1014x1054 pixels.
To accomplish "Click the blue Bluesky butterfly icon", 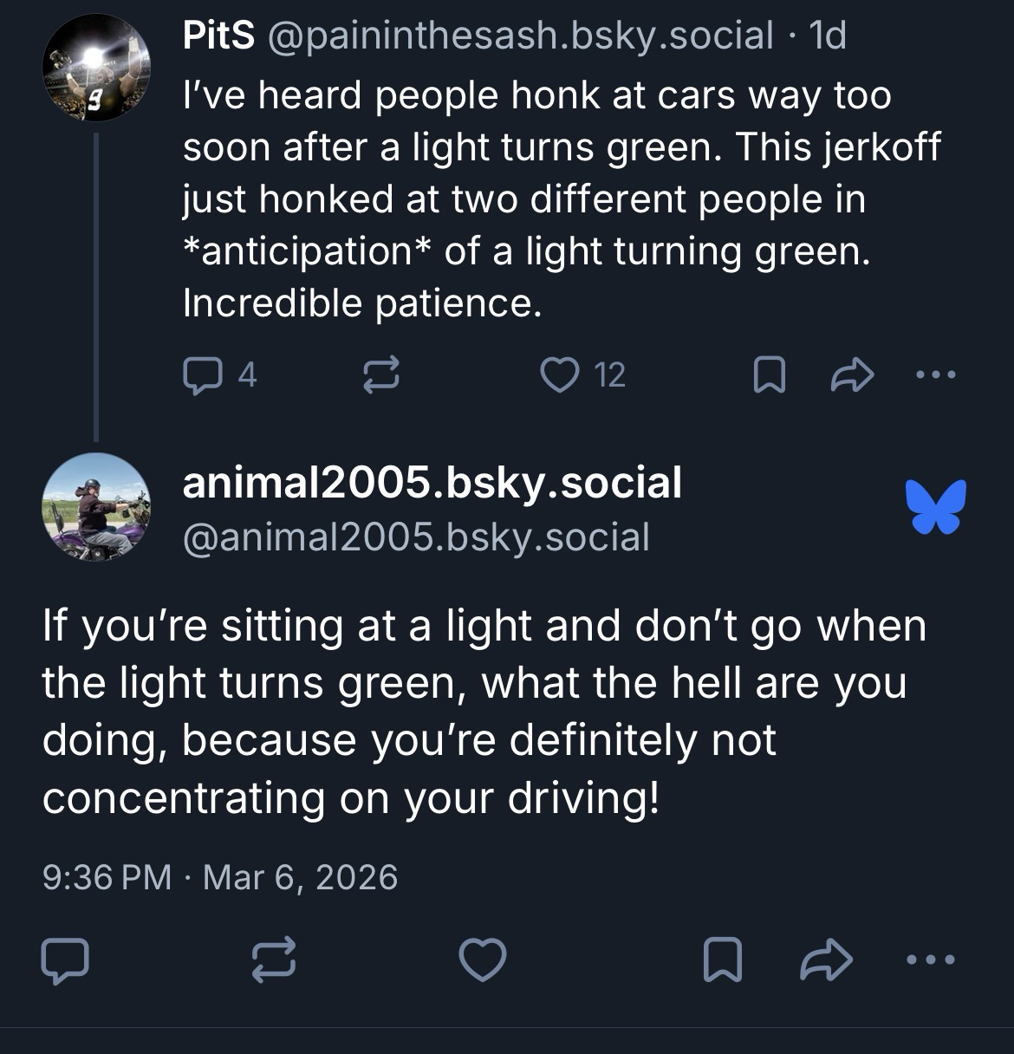I will [935, 505].
